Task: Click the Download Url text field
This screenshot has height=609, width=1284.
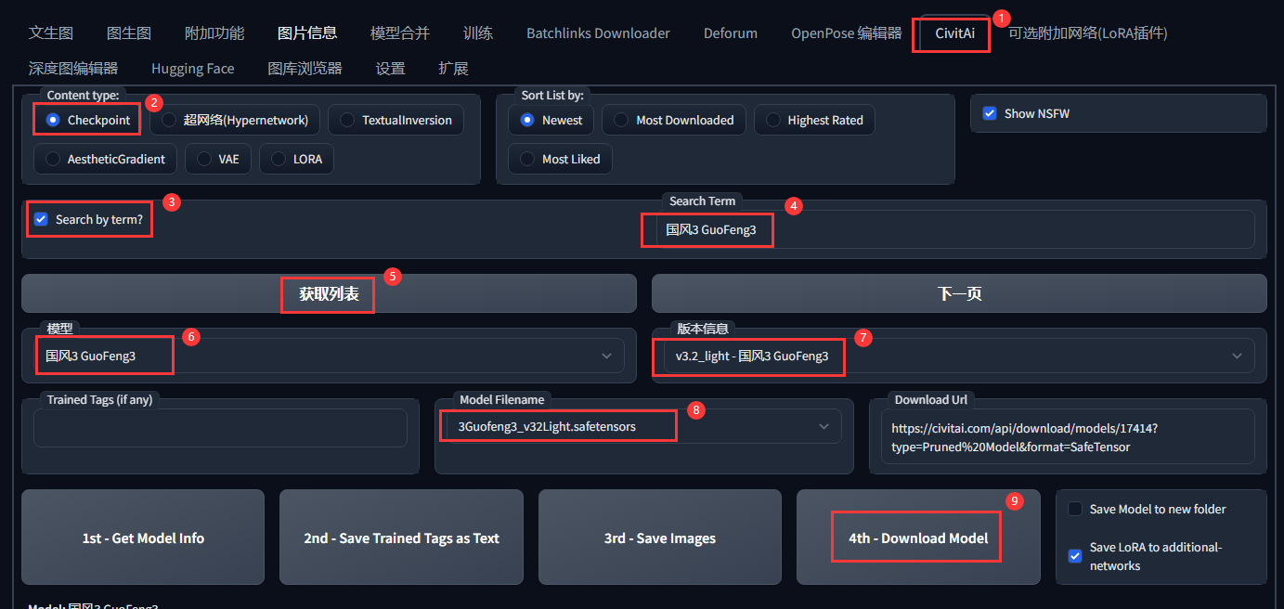Action: [1068, 436]
